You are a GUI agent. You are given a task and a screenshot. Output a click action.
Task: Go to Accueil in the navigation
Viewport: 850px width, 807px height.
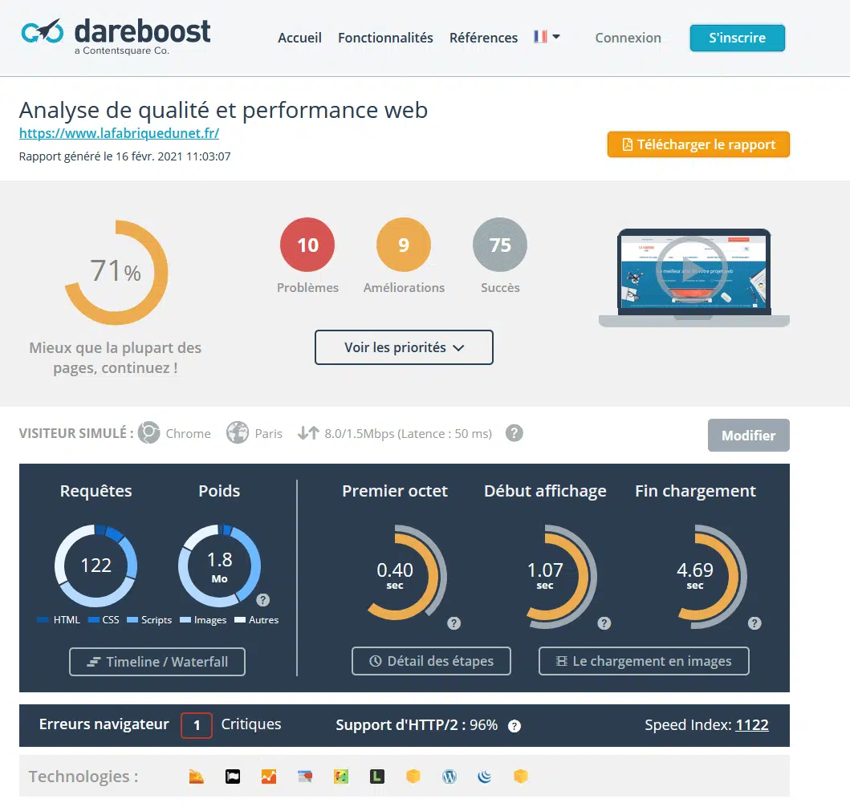click(x=299, y=38)
